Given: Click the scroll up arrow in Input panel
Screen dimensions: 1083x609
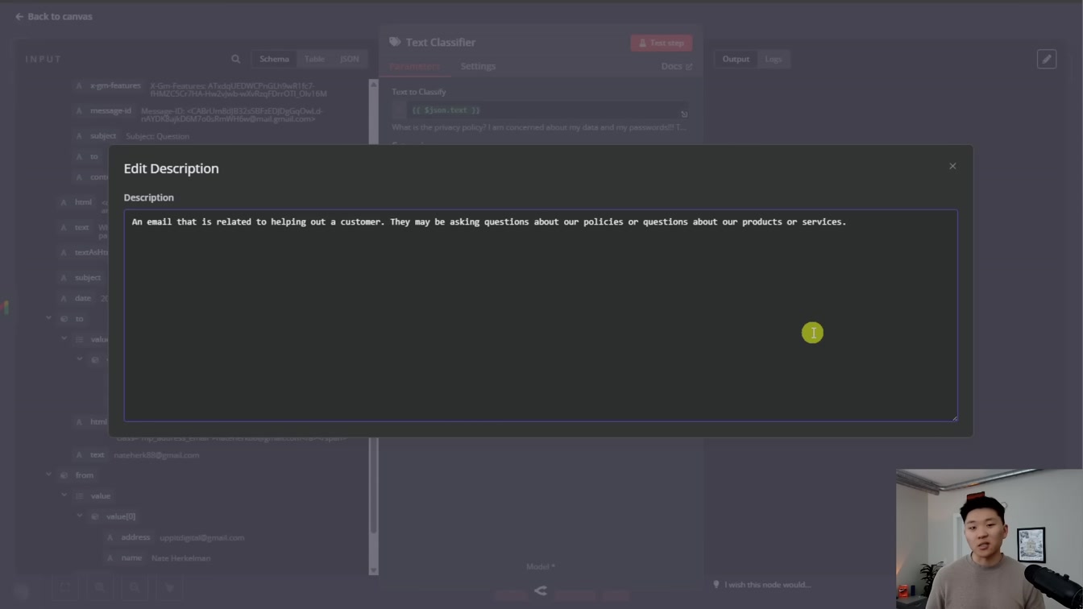Looking at the screenshot, I should (x=373, y=84).
